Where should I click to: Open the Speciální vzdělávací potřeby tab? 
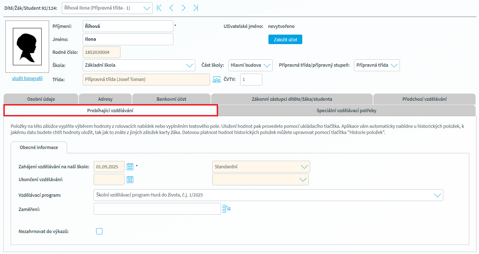coord(346,111)
